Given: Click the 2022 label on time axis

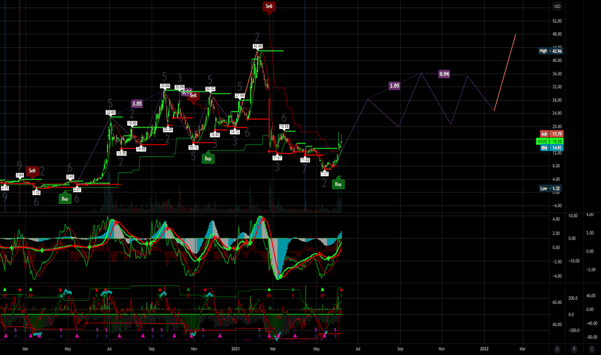Looking at the screenshot, I should click(484, 349).
